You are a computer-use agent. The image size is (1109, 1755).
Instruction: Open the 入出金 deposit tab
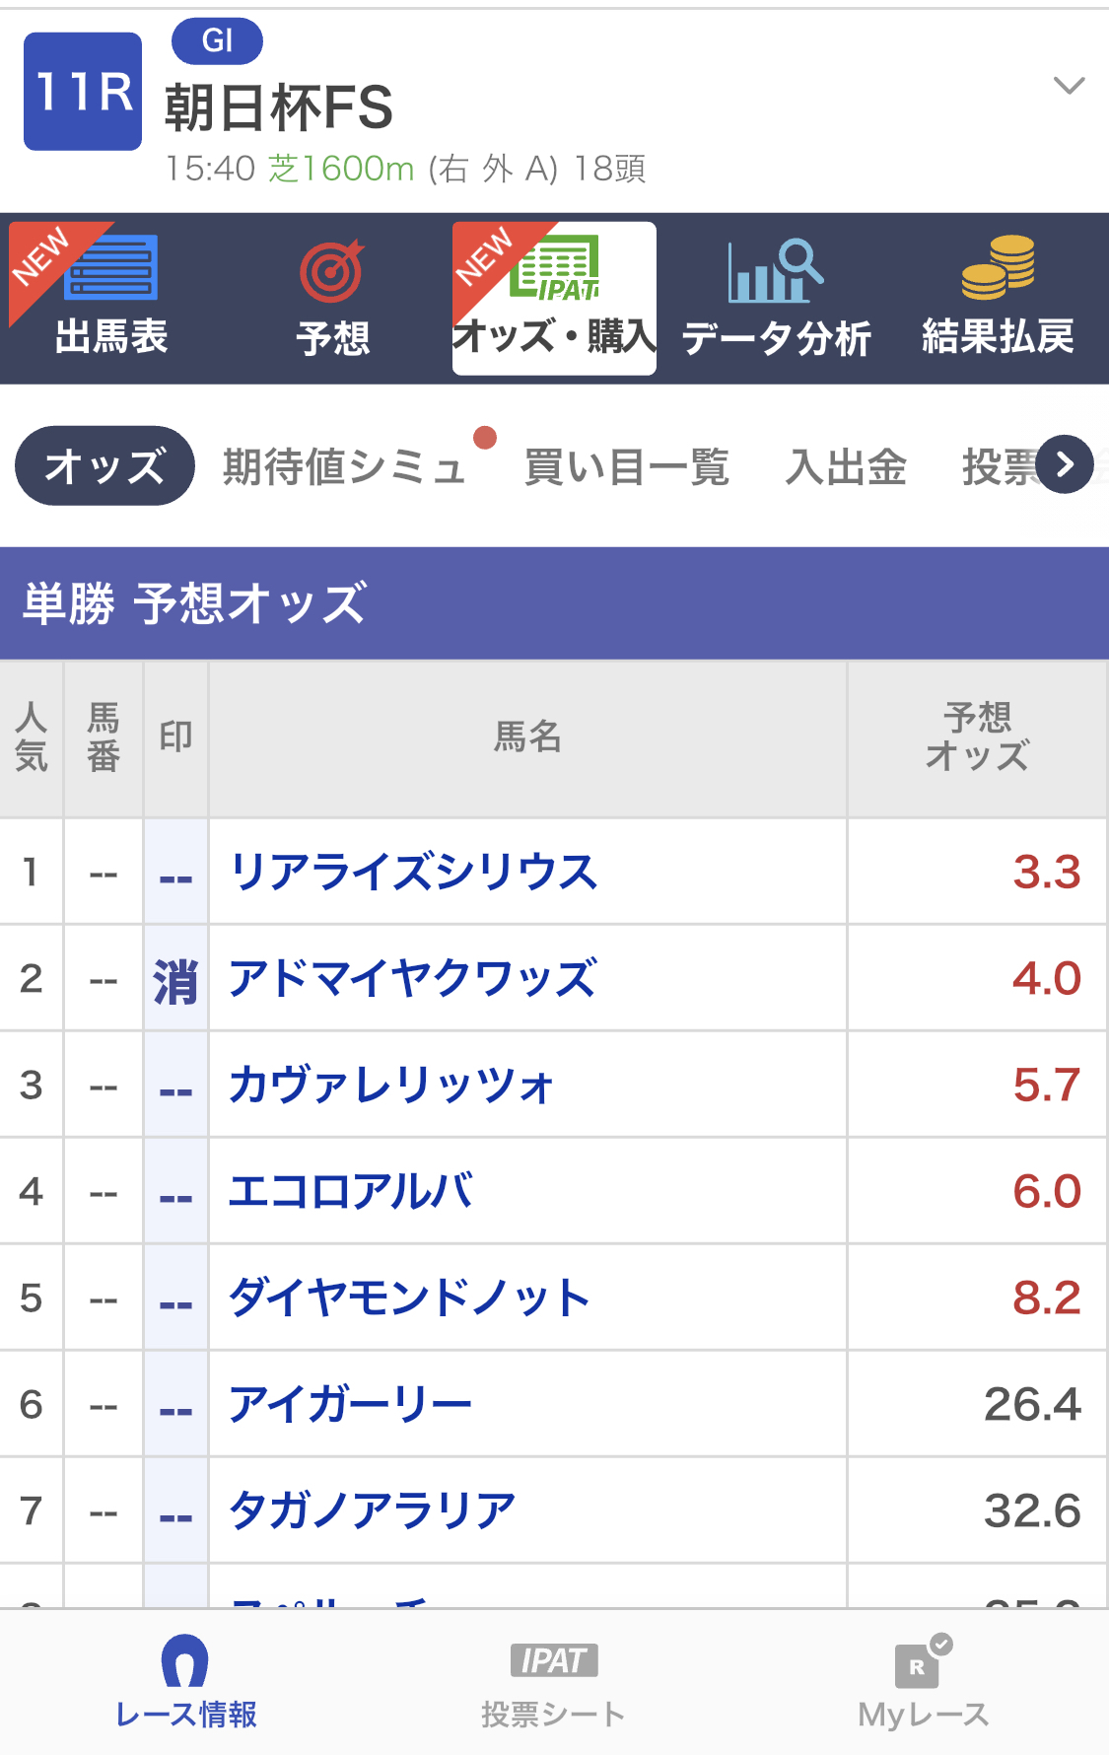coord(846,466)
